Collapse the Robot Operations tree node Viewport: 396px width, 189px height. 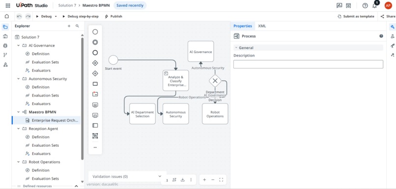point(18,162)
